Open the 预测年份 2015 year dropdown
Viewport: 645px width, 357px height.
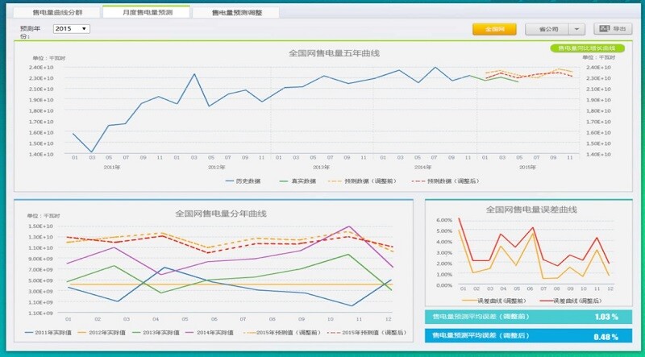coord(71,29)
